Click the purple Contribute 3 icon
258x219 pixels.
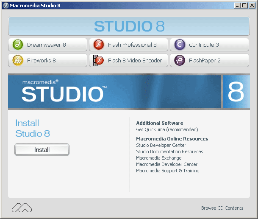[180, 45]
